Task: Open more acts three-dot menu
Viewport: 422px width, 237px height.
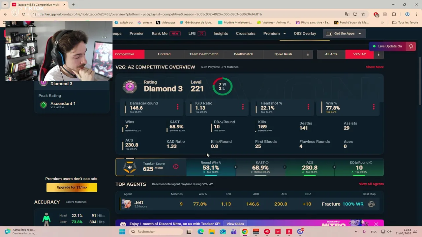Action: click(378, 54)
